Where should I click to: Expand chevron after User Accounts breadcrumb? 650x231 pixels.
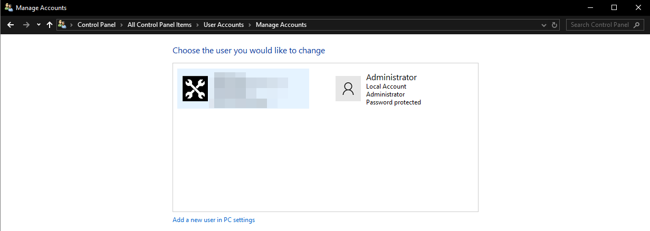(x=250, y=25)
